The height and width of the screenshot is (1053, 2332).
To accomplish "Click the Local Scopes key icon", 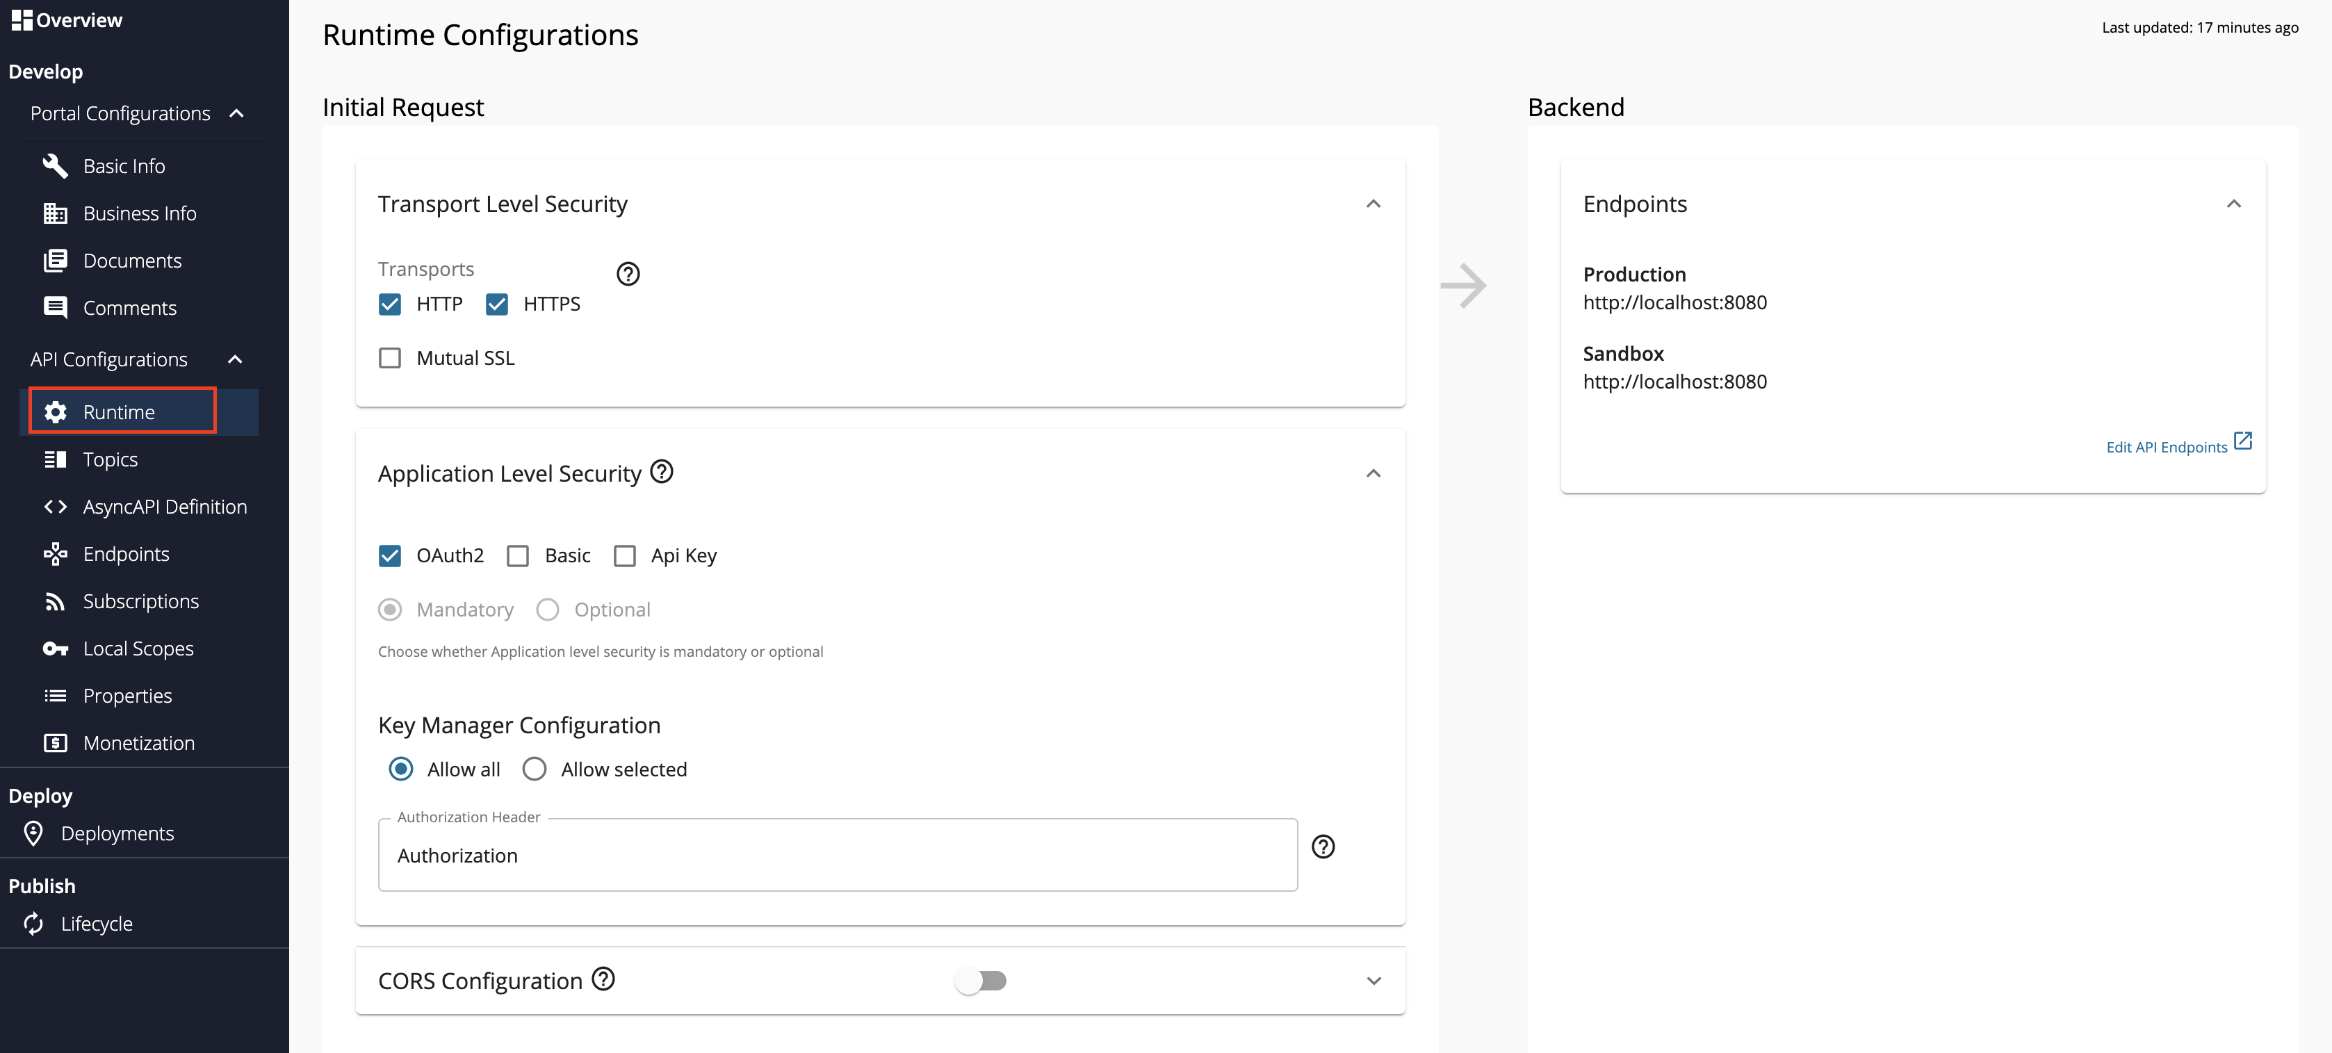I will click(x=55, y=648).
